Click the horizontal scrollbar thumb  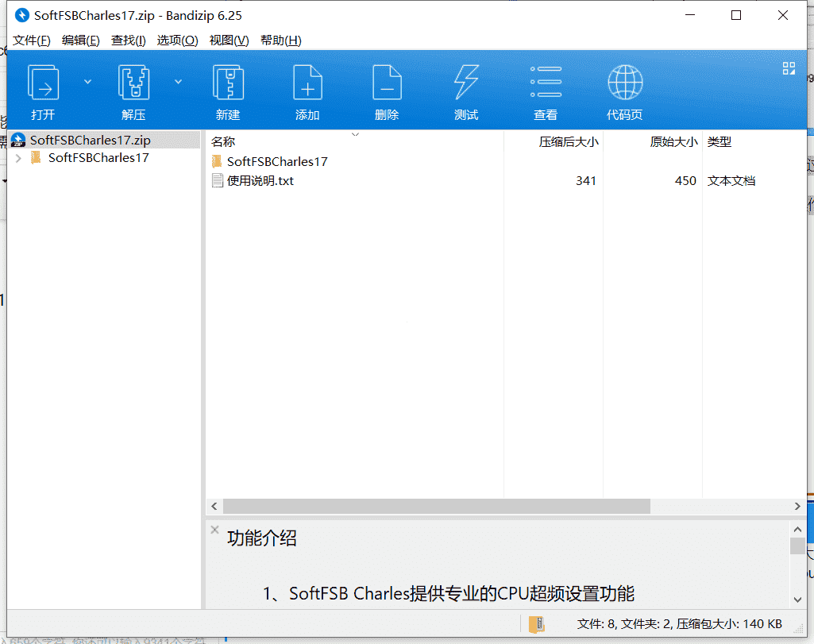pyautogui.click(x=437, y=506)
